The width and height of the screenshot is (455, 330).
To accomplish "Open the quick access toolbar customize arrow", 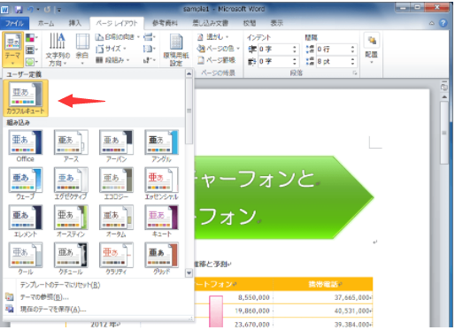I will tap(58, 10).
